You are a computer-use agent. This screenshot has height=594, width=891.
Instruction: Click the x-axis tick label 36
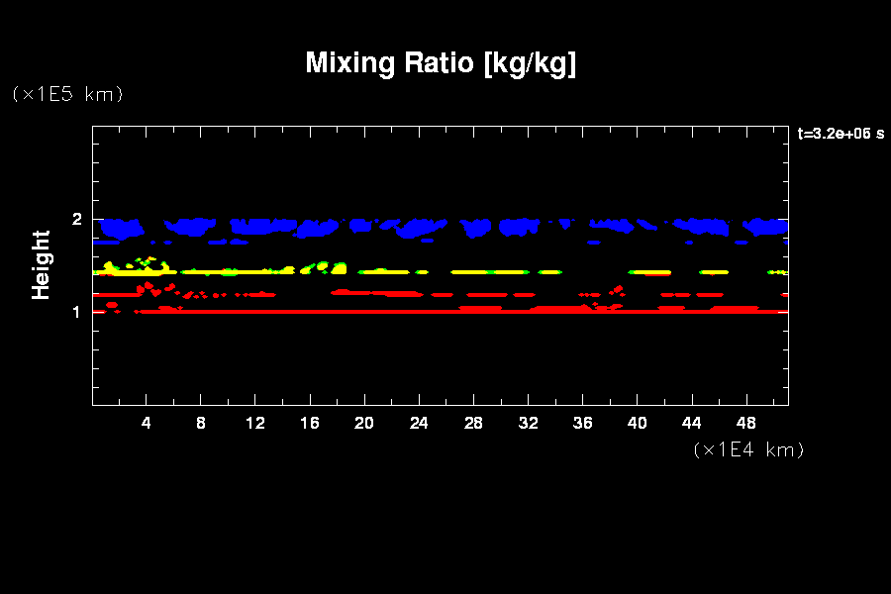(582, 423)
